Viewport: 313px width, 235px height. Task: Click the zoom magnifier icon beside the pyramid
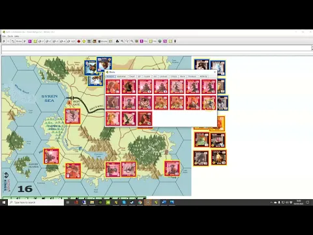click(122, 41)
